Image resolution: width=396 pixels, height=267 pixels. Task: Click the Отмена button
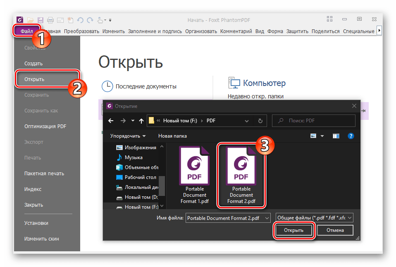[x=335, y=230]
